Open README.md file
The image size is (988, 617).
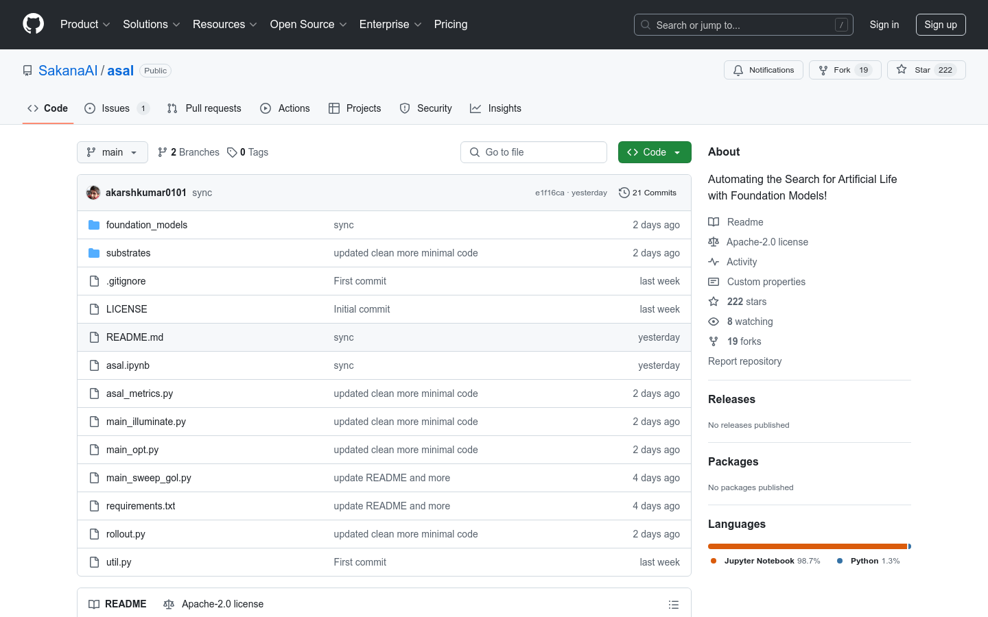tap(135, 337)
